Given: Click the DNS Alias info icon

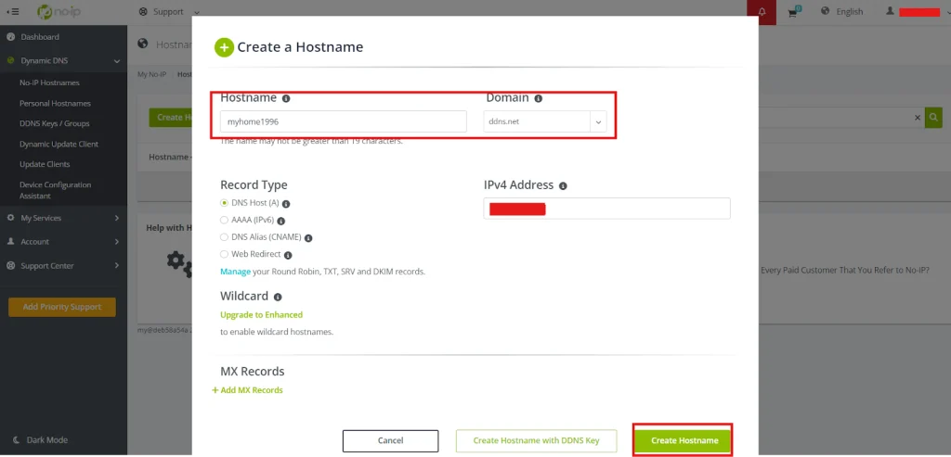Looking at the screenshot, I should pyautogui.click(x=308, y=238).
